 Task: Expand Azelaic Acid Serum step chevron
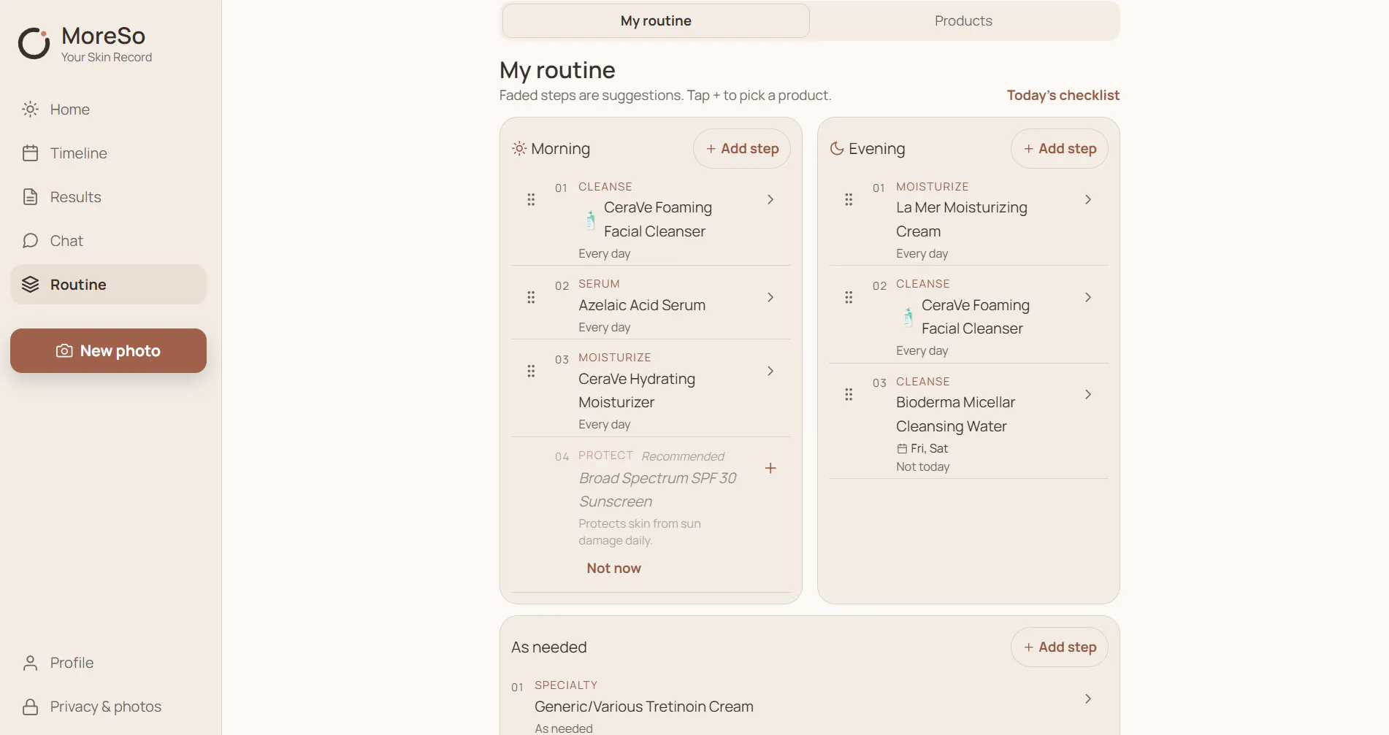770,297
